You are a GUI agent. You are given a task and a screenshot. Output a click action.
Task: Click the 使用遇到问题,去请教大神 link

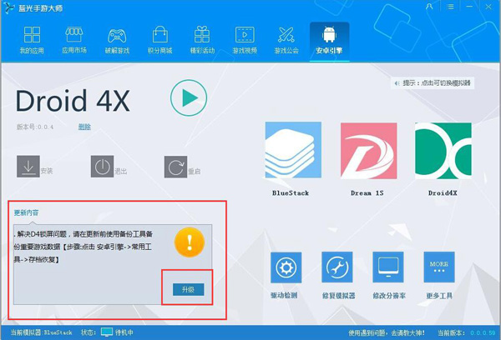(387, 333)
